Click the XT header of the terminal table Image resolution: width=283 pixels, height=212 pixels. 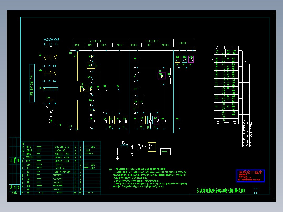tap(217, 47)
